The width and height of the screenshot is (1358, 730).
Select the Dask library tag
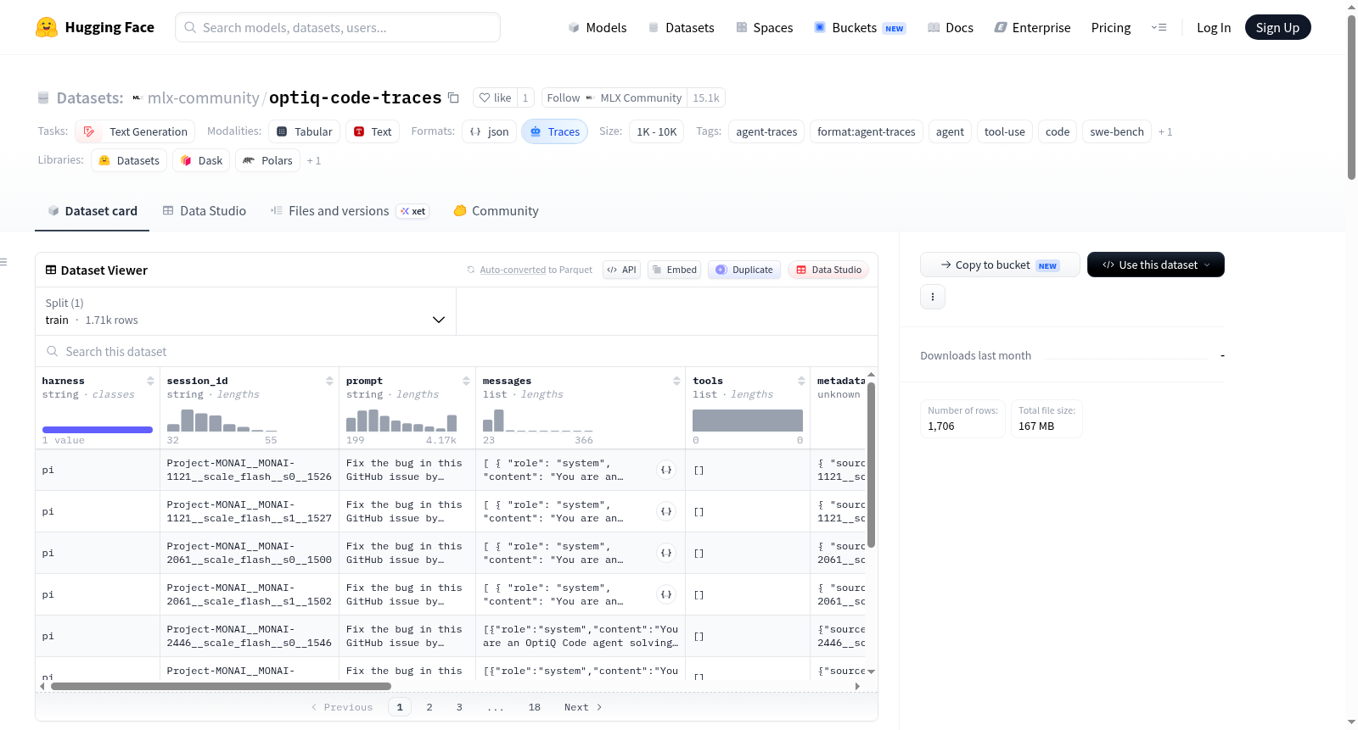click(202, 160)
